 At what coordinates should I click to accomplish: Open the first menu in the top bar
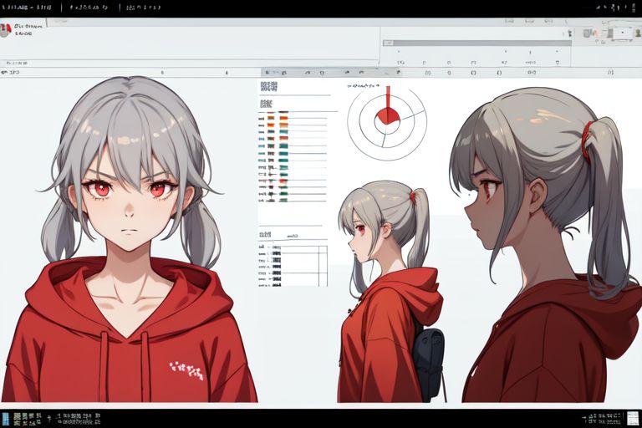27,7
